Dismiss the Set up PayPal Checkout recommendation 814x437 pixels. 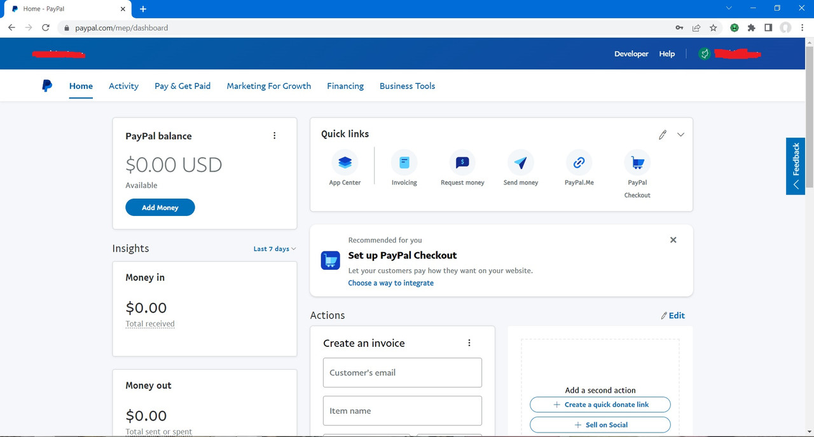click(x=673, y=240)
